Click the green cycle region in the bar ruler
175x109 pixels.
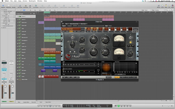[x=47, y=12]
